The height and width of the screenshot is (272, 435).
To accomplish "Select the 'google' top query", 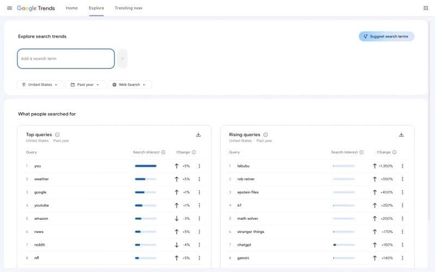I will pos(40,192).
